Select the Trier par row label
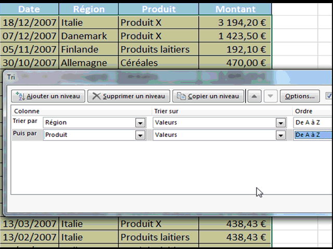The image size is (333, 249). coord(25,121)
